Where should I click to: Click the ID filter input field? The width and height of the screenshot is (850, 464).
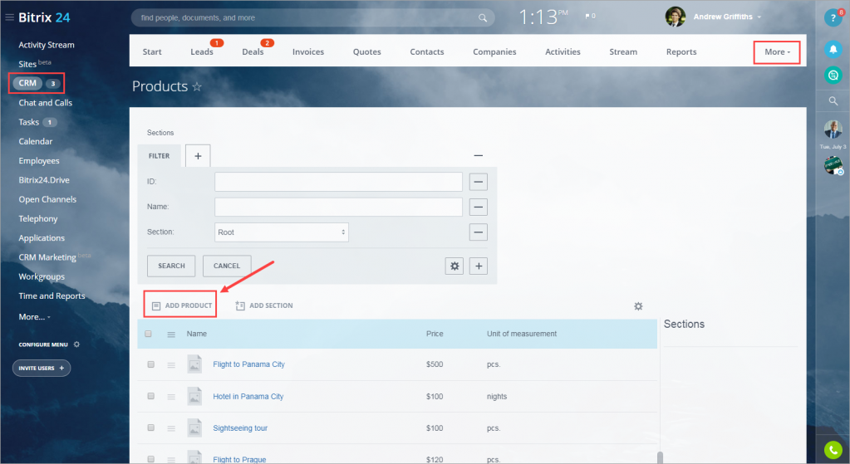tap(338, 182)
